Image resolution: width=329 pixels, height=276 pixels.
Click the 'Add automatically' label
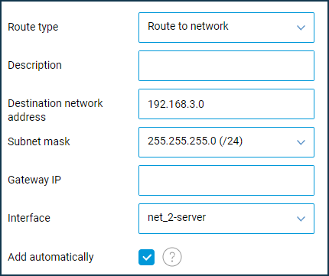(x=50, y=257)
